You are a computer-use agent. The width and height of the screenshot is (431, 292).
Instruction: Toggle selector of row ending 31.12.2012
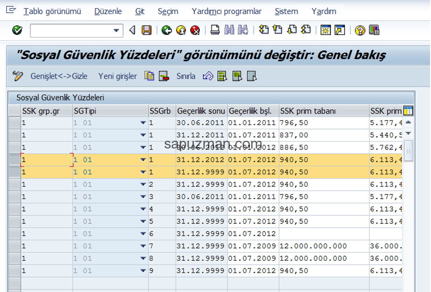[15, 160]
